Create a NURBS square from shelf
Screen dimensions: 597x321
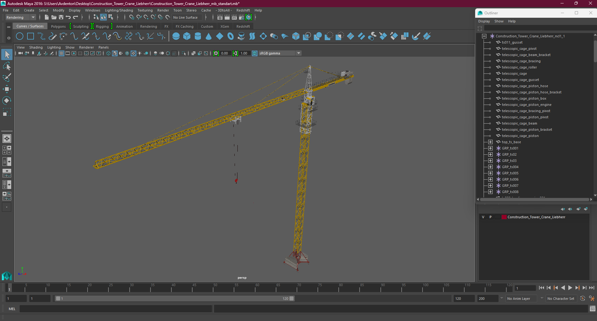click(x=31, y=36)
